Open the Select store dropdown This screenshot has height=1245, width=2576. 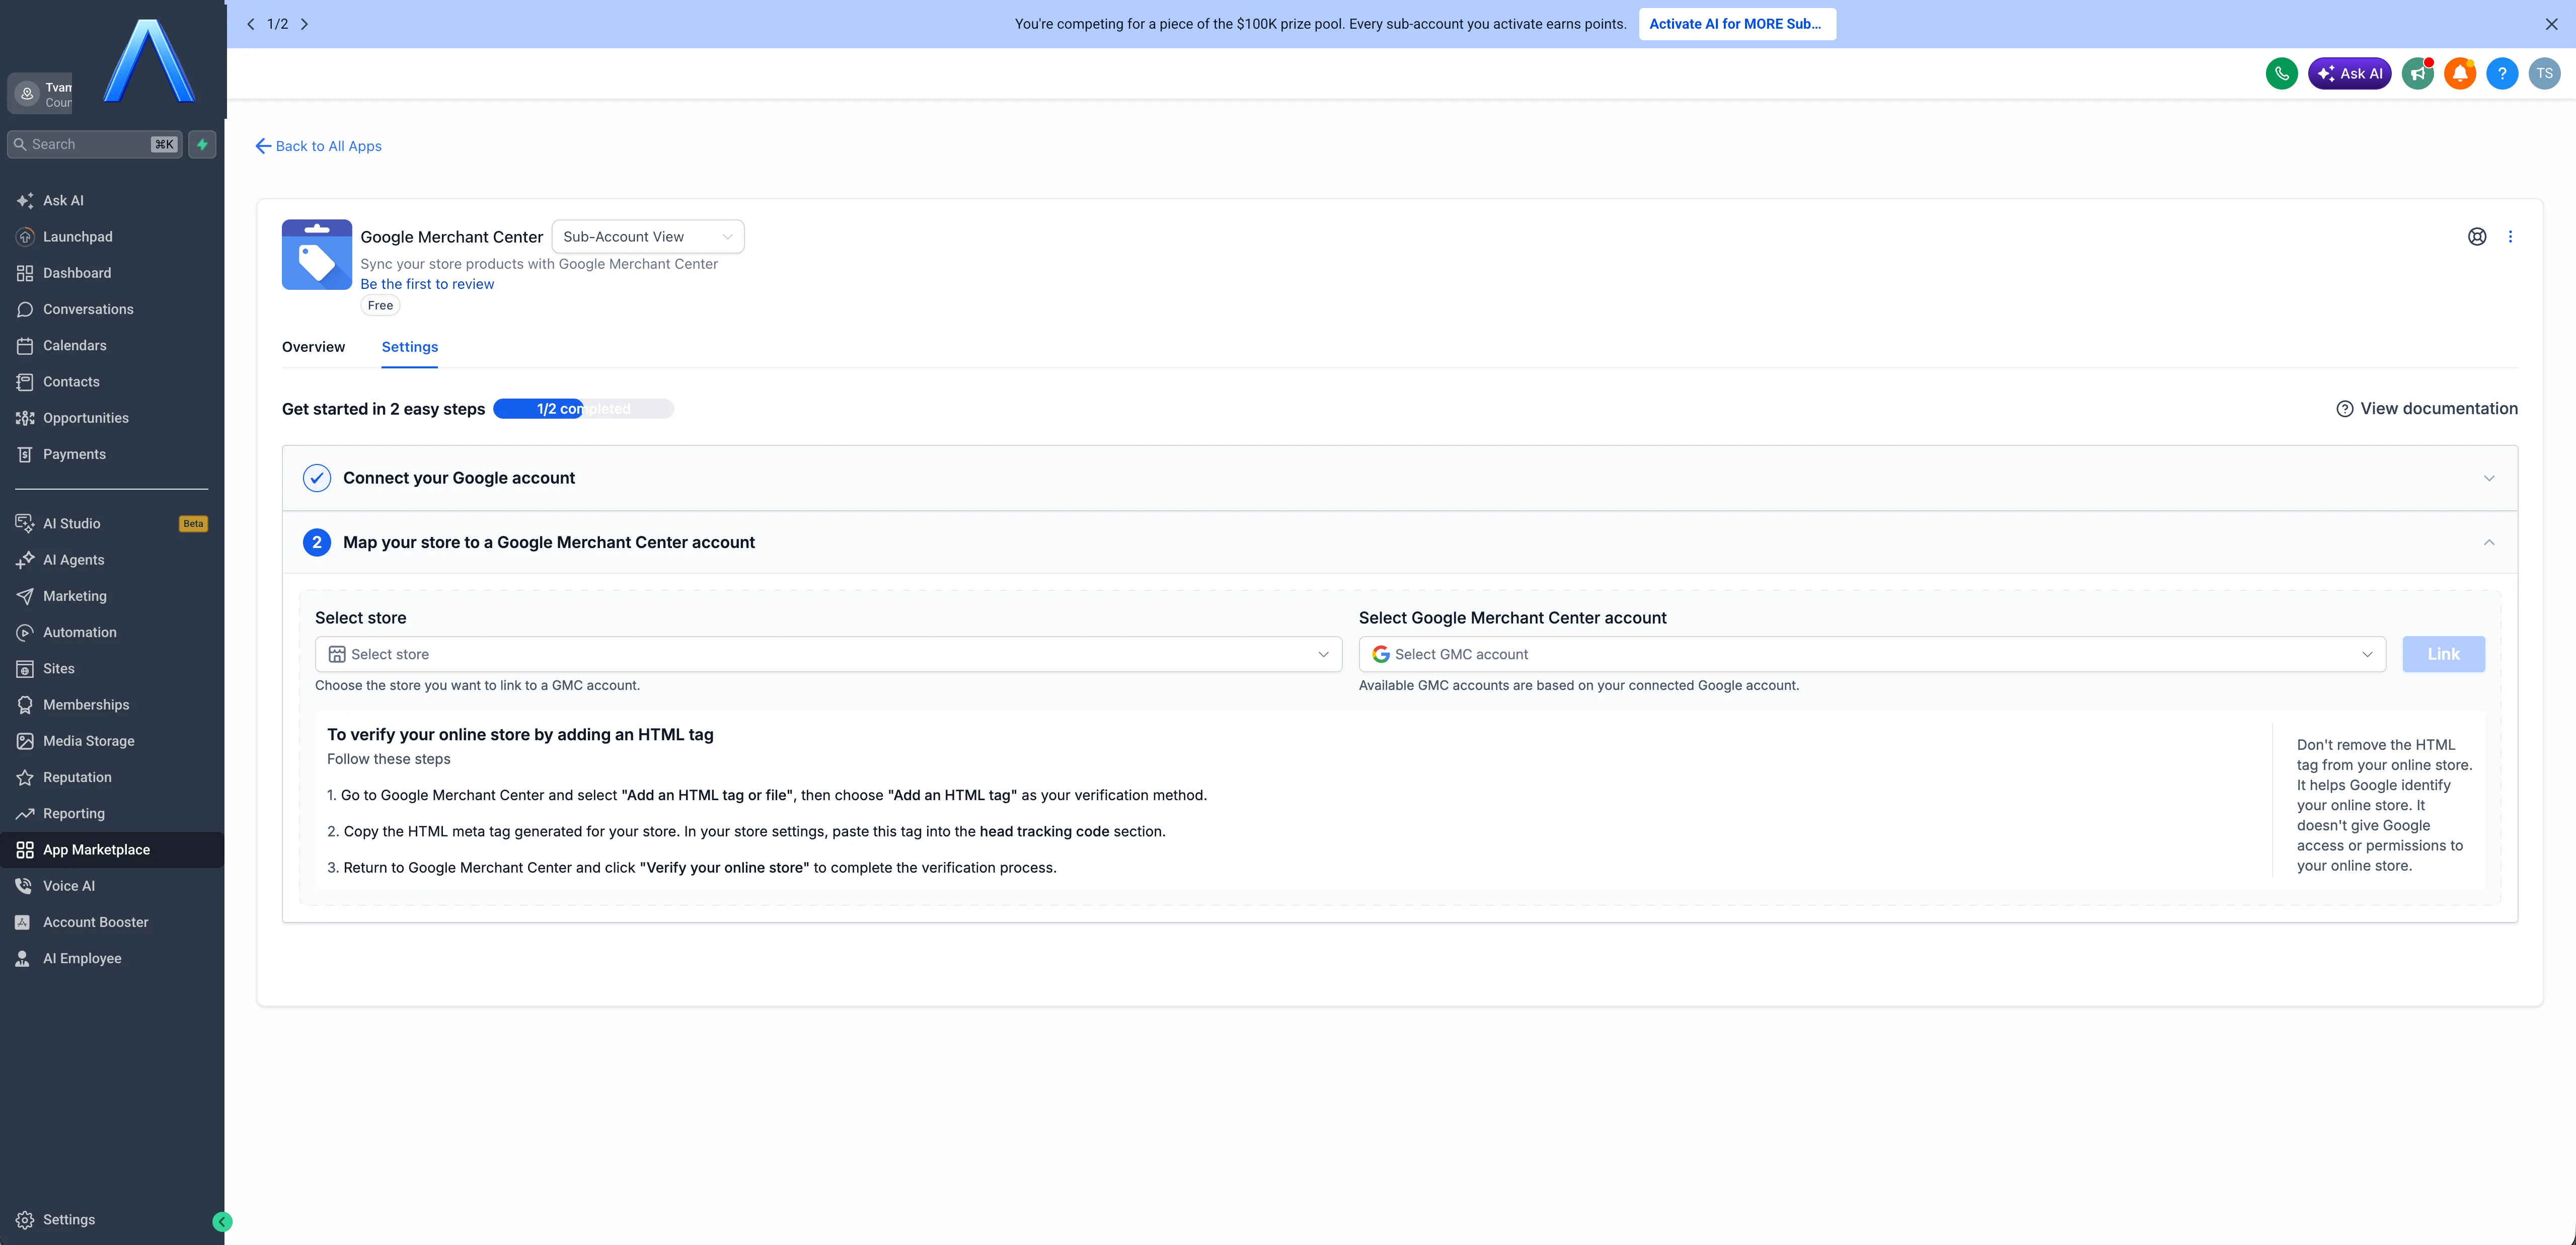point(828,654)
